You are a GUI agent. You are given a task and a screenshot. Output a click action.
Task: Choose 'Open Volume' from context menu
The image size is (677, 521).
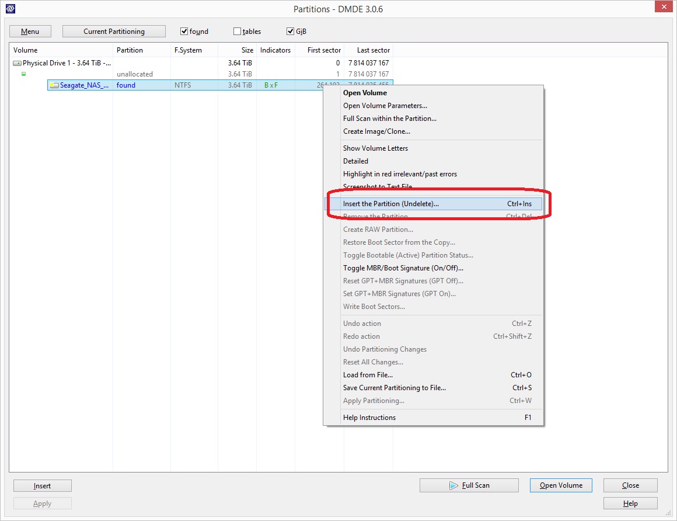434,93
